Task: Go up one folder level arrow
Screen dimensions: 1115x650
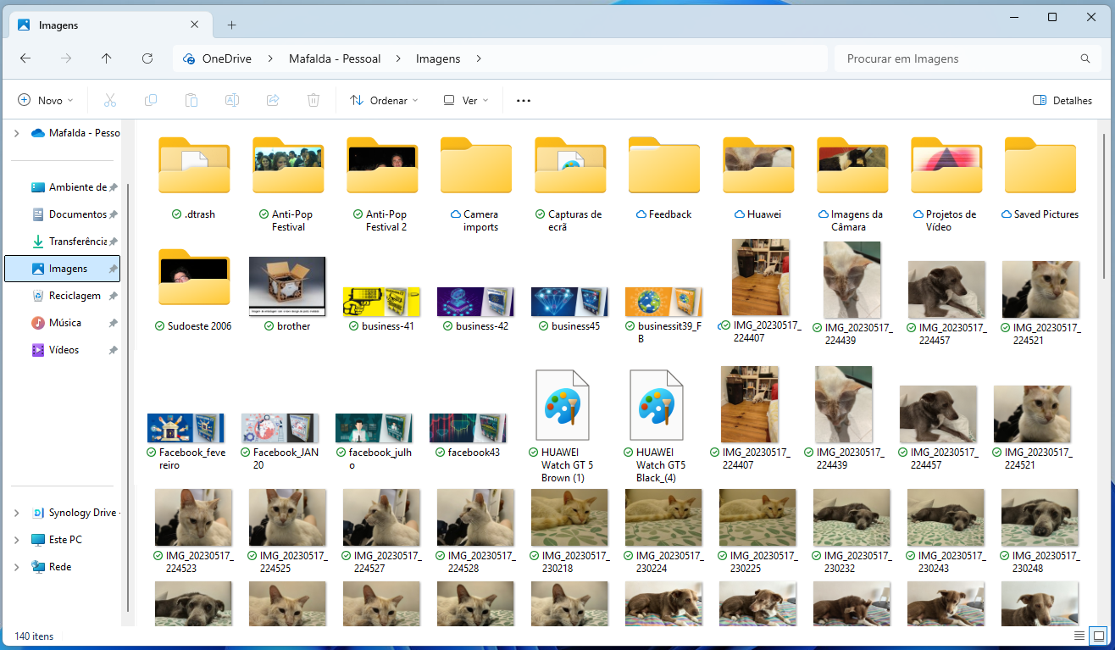Action: coord(106,58)
